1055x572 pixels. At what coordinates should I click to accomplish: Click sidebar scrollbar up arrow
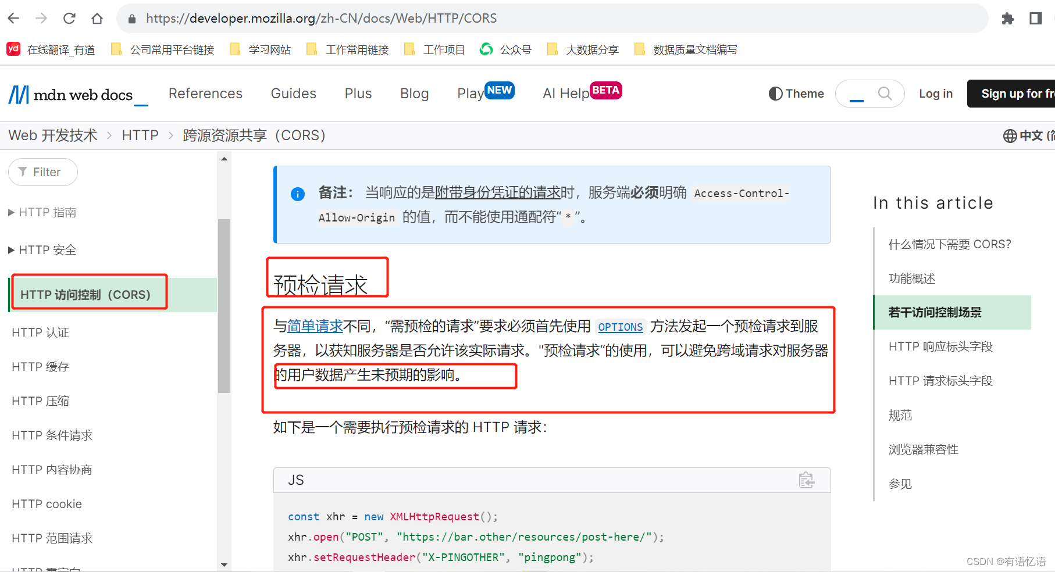coord(224,159)
